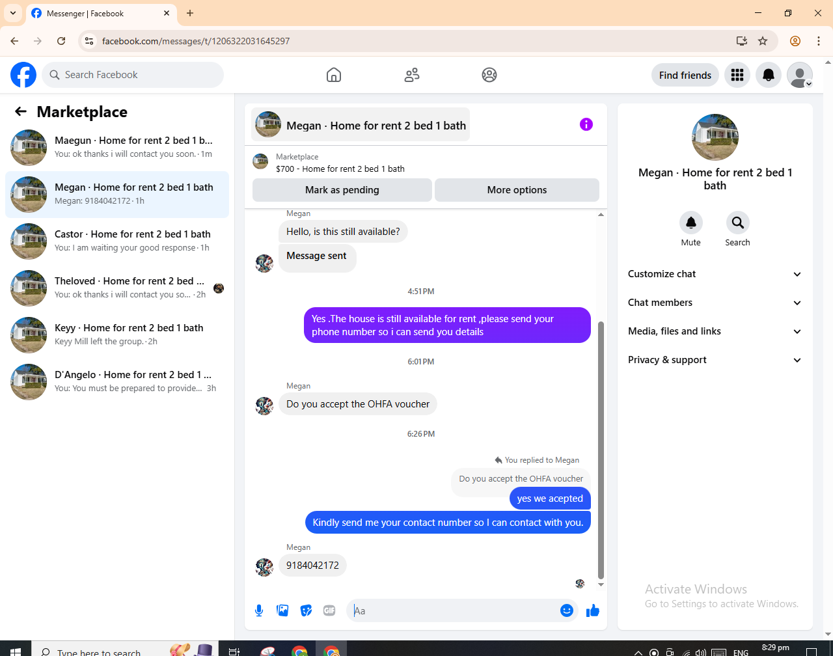
Task: Open the Groups icon in top navigation
Action: [489, 75]
